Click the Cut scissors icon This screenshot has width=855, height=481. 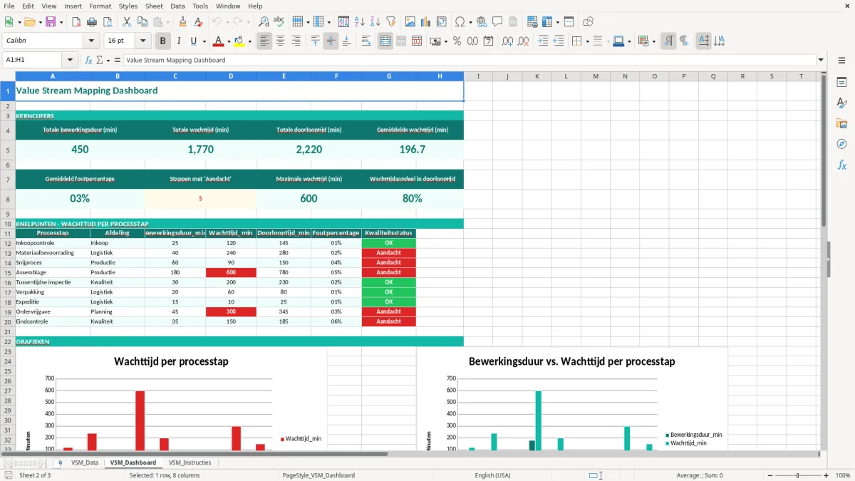pyautogui.click(x=127, y=22)
